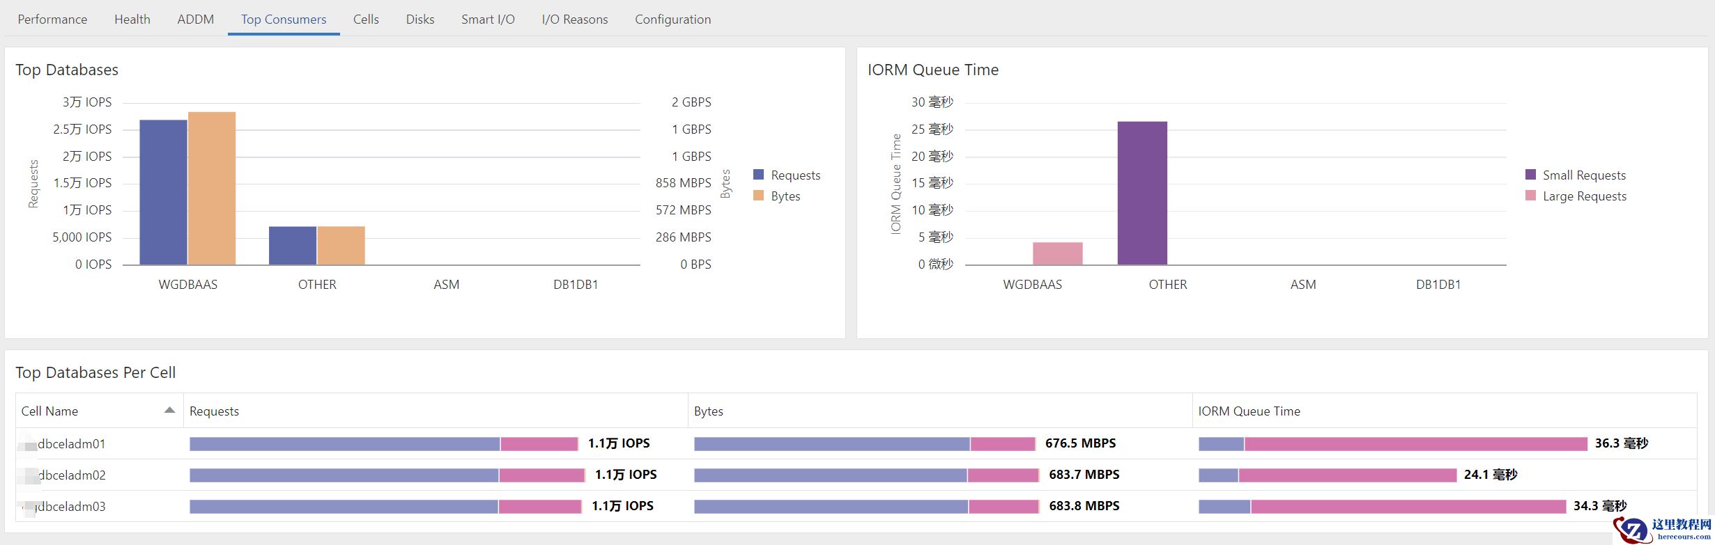1715x545 pixels.
Task: Open the Health tab
Action: coord(132,19)
